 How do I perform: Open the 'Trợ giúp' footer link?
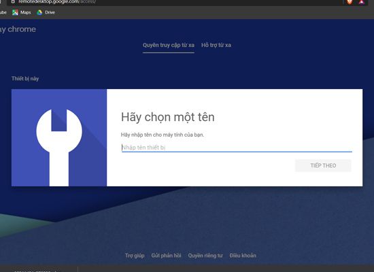pyautogui.click(x=135, y=256)
